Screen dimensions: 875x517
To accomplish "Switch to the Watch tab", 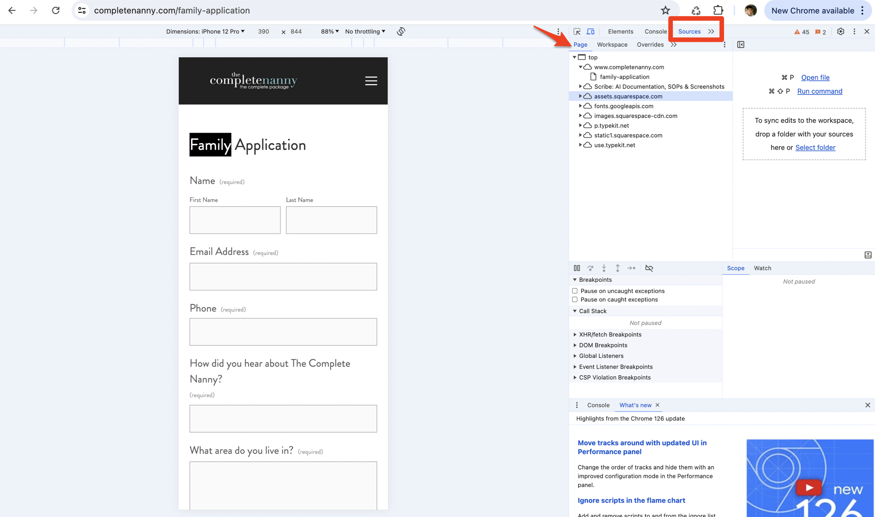I will coord(762,268).
